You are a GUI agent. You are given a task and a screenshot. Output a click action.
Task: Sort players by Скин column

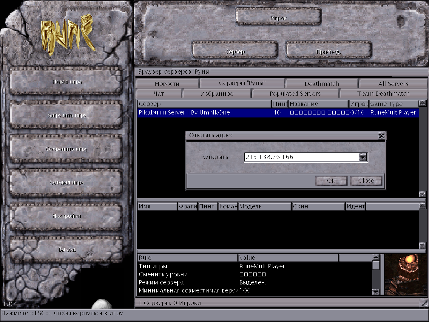(318, 206)
